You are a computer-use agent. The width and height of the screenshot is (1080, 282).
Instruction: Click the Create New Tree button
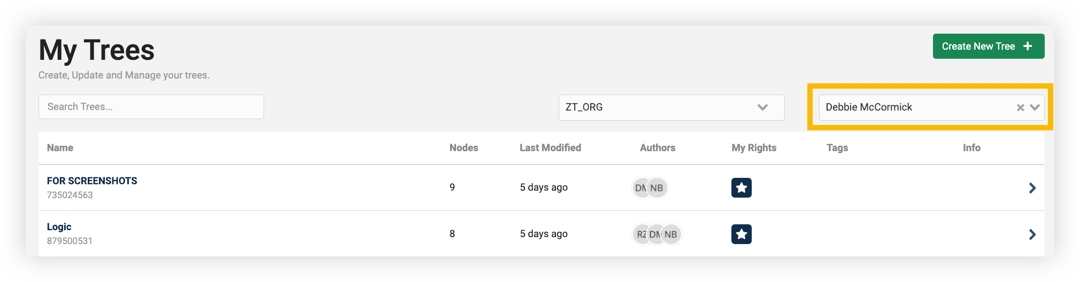pos(989,46)
